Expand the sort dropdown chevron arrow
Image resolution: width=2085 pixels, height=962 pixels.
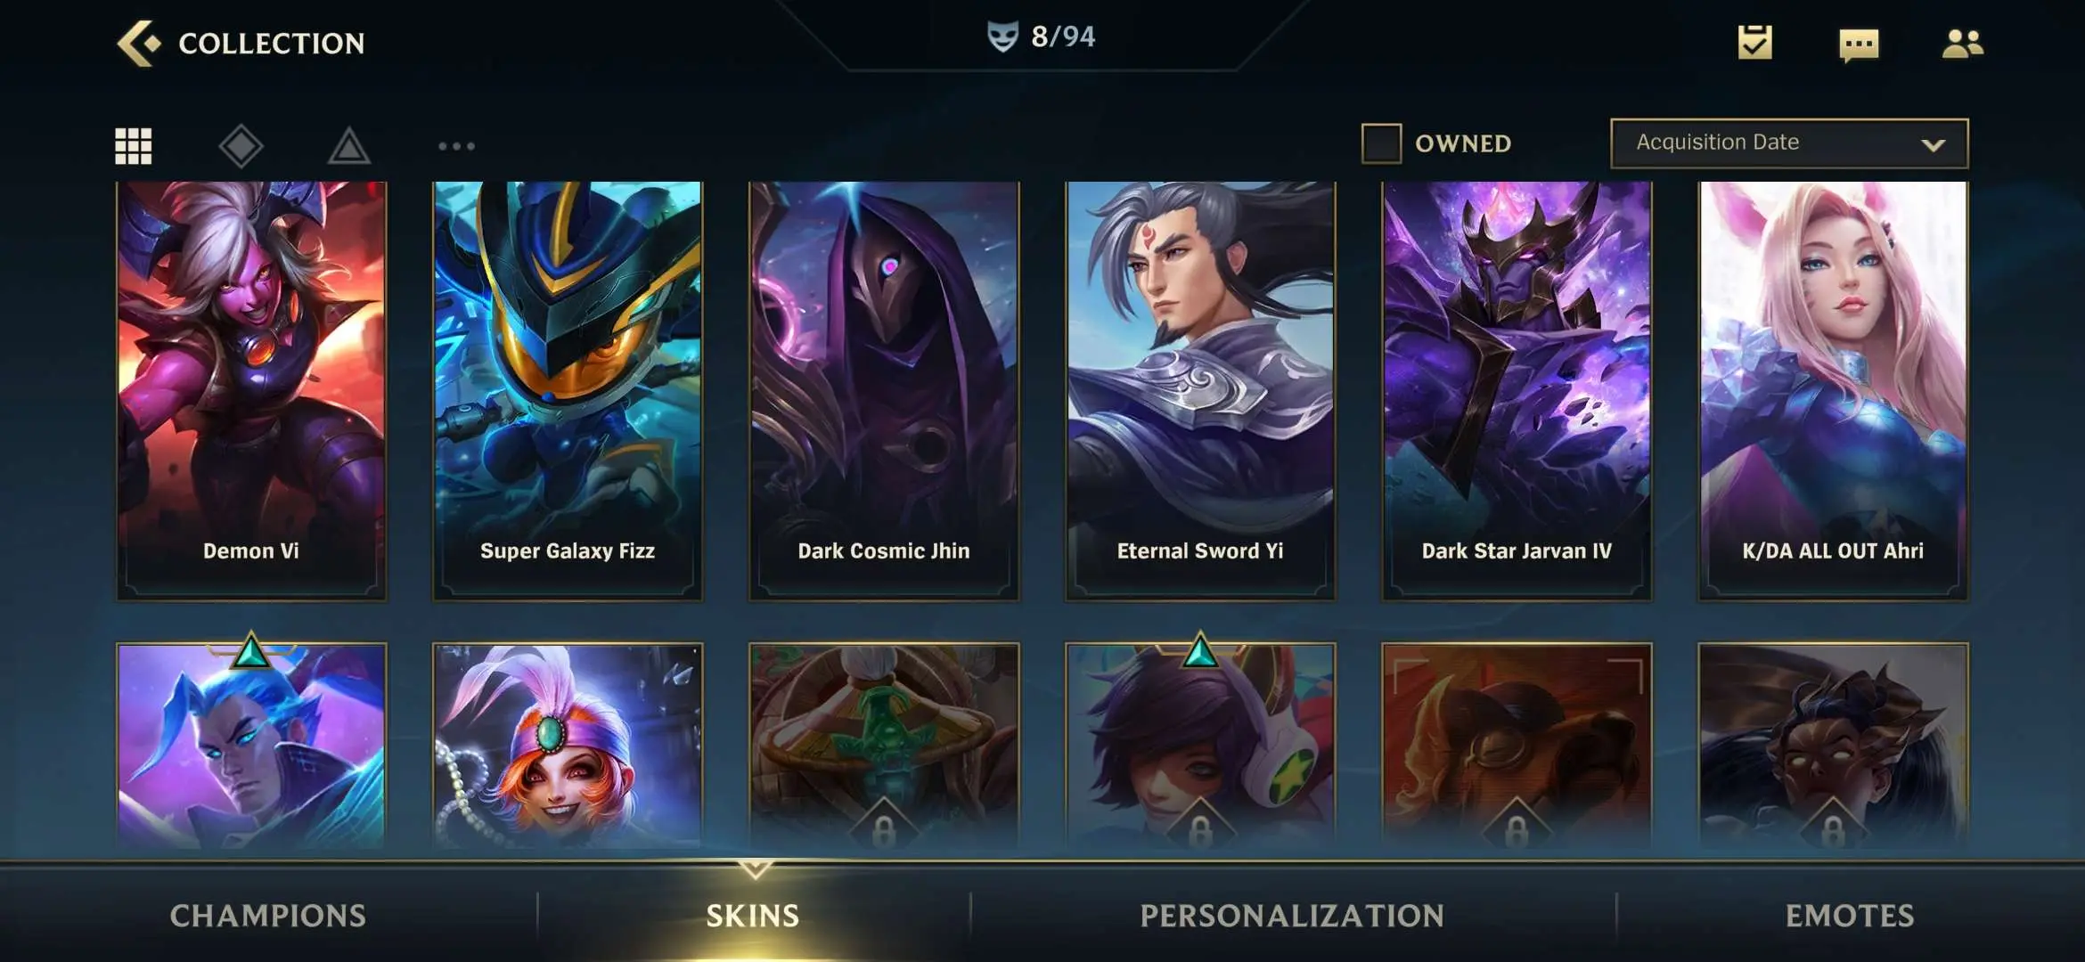[1933, 145]
